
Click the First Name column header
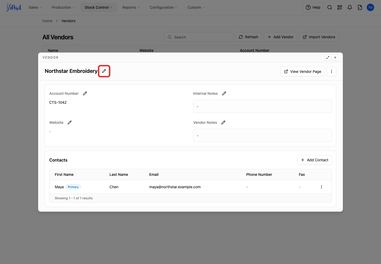[x=64, y=175]
